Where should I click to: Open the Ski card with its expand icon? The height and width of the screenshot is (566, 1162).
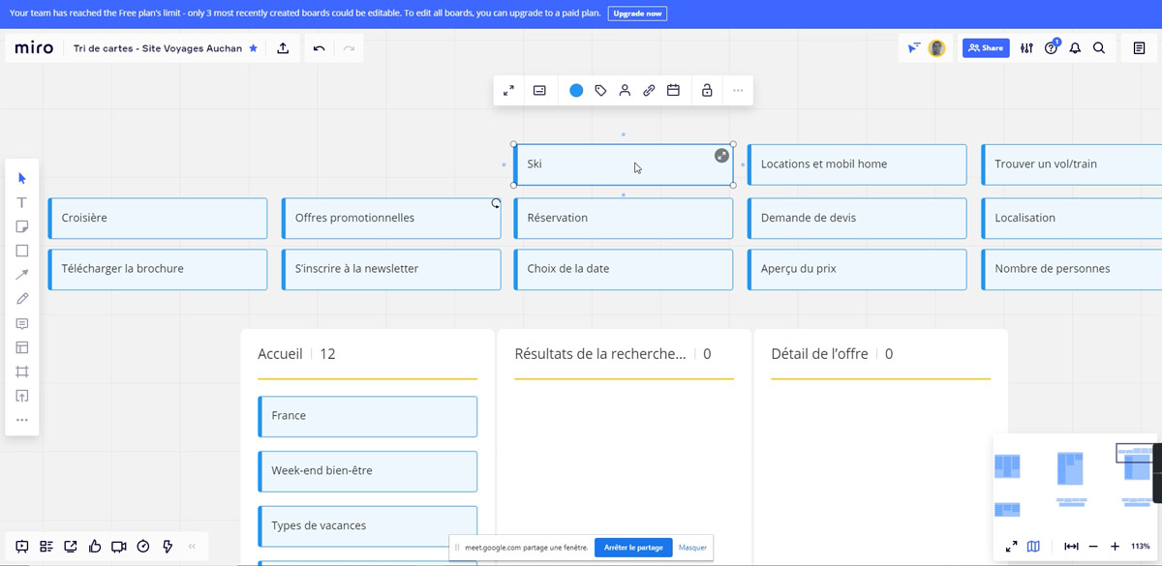pyautogui.click(x=721, y=156)
